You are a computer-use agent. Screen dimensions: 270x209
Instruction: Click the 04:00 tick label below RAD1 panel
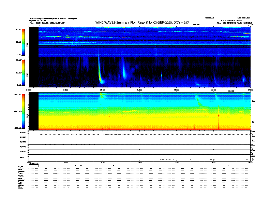click(66, 90)
